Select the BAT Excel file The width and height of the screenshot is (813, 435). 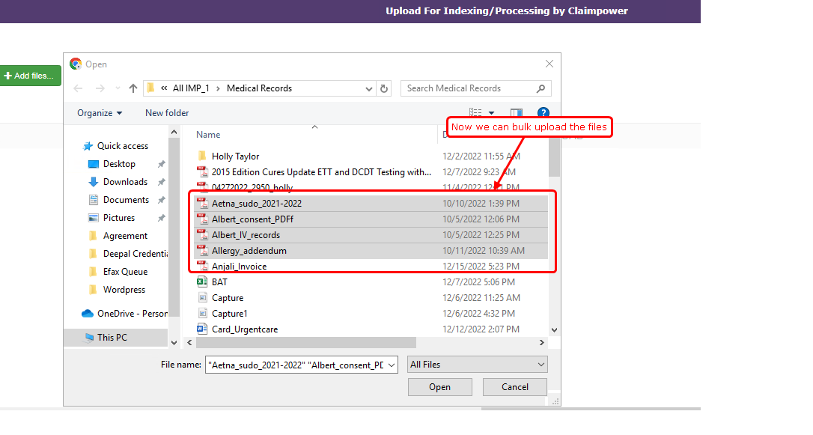coord(219,282)
